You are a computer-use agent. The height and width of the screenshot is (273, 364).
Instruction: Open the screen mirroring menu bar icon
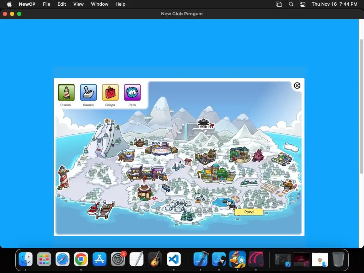(279, 4)
